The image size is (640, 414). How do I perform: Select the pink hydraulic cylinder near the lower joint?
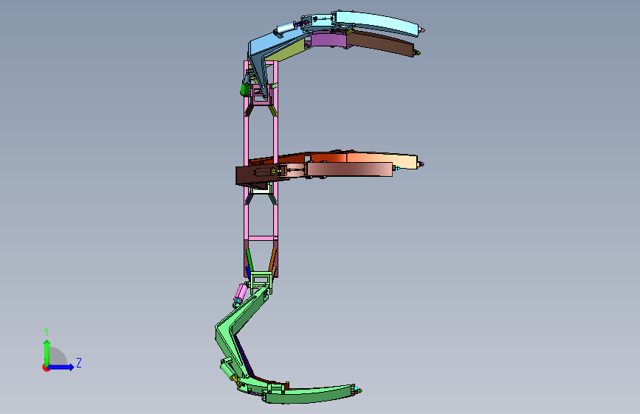coord(240,294)
